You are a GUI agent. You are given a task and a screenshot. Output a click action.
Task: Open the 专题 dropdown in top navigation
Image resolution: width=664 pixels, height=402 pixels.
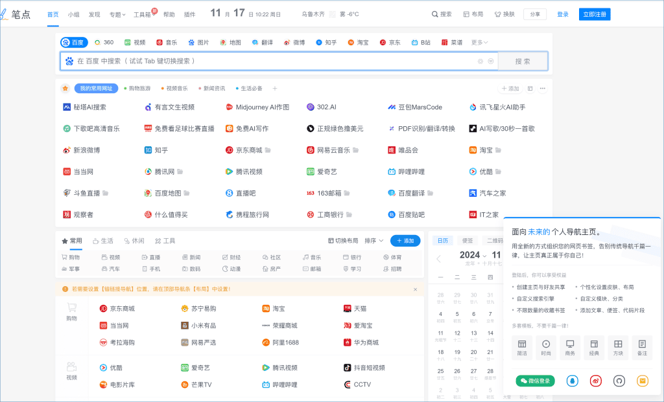(117, 14)
